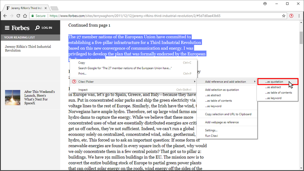The image size is (304, 171).
Task: Select ...as table of contents in Citavi menu
Action: tap(227, 100)
